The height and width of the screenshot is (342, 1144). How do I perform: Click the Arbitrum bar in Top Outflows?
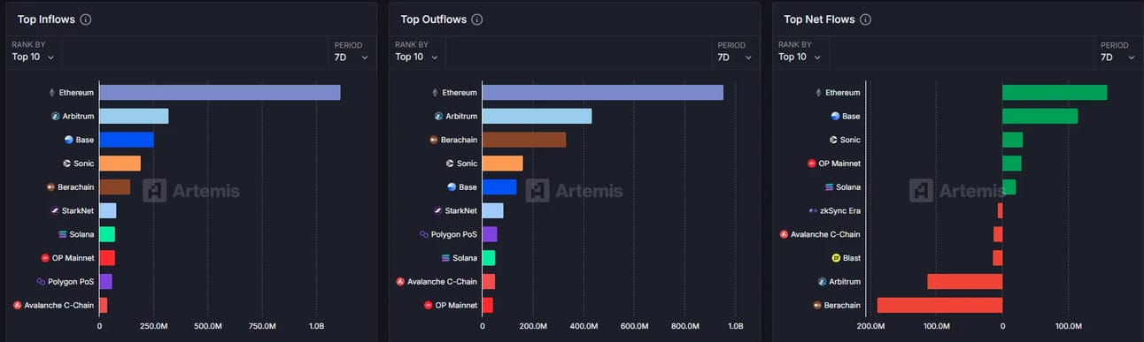(x=537, y=116)
